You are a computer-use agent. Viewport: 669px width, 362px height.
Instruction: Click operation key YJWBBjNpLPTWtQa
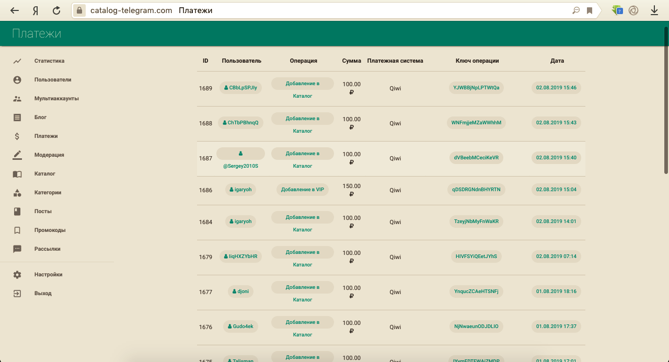(x=476, y=88)
